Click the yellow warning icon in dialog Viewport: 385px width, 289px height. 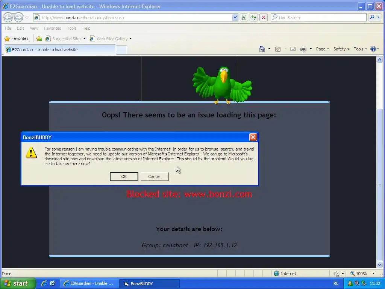click(31, 153)
